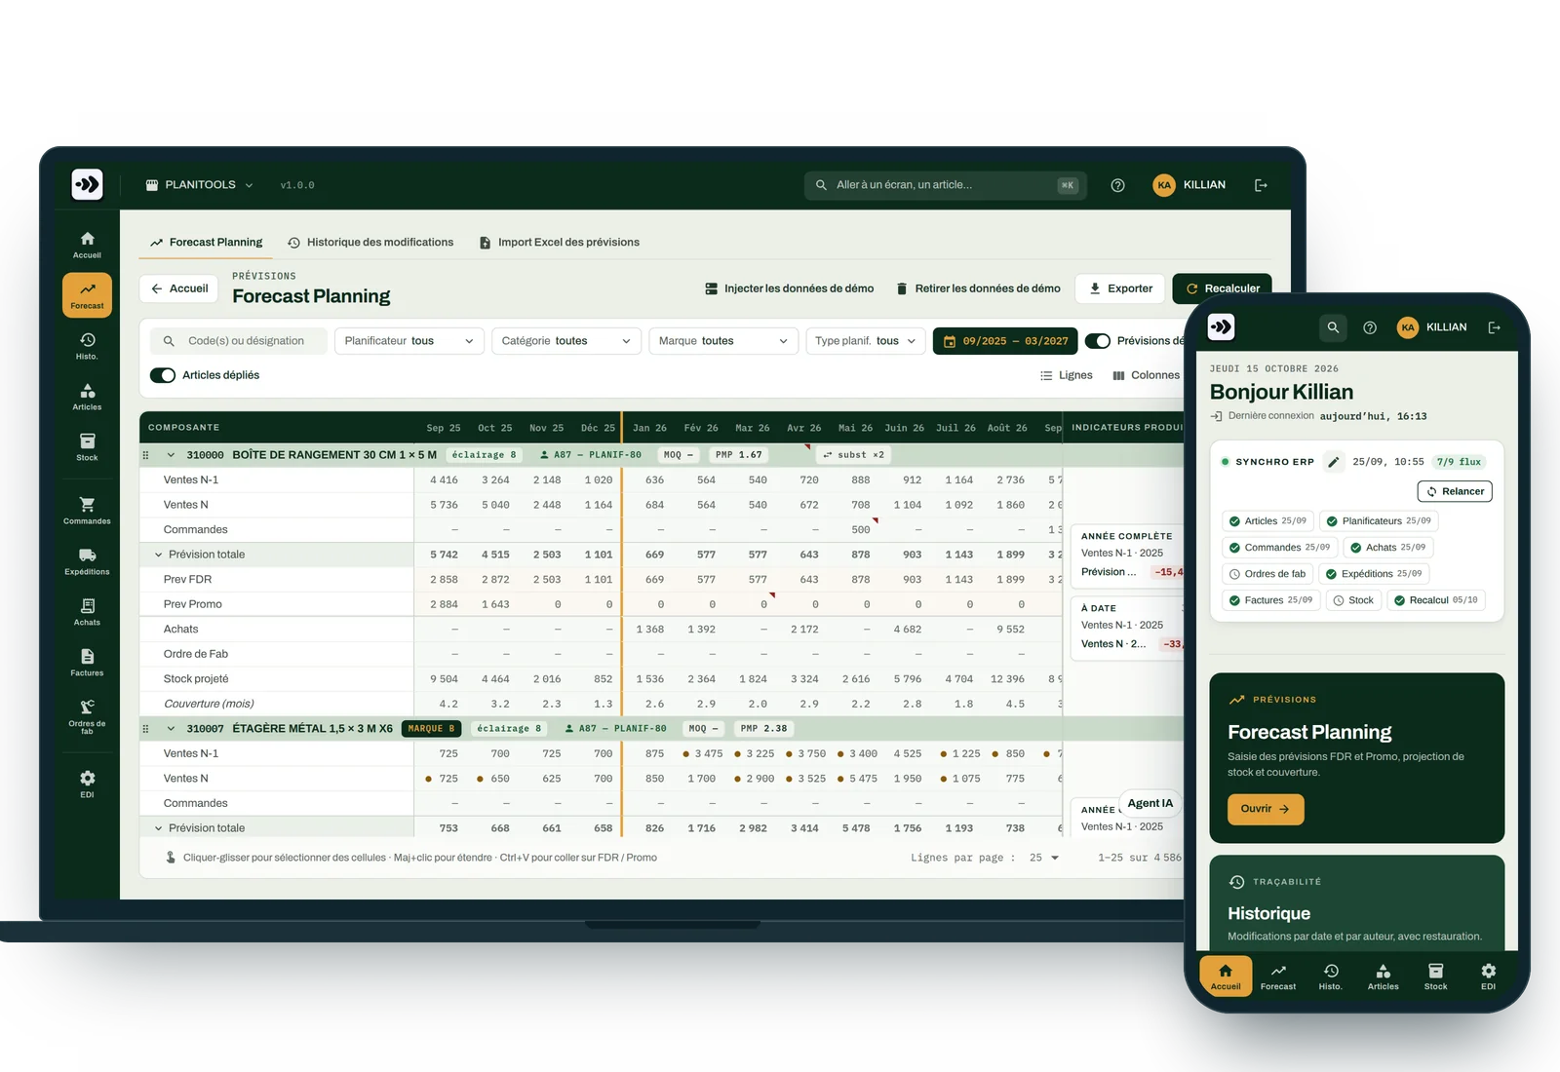
Task: Click the 09/2025 – 03/2027 date range picker
Action: [x=1005, y=341]
